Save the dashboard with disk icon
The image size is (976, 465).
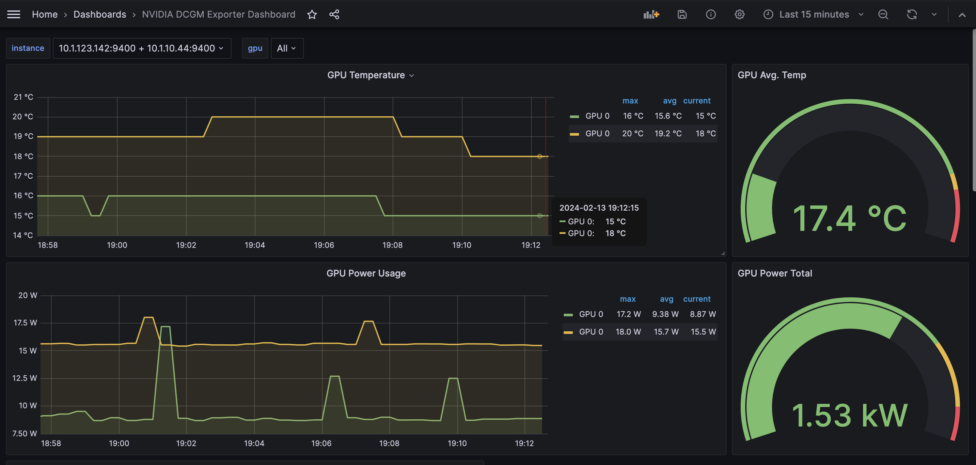coord(682,14)
